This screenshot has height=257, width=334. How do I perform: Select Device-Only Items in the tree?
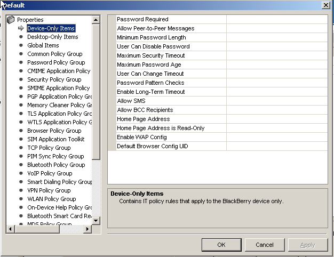51,28
